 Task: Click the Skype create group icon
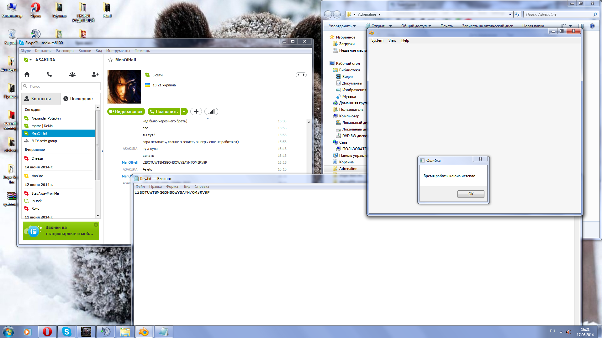click(72, 74)
